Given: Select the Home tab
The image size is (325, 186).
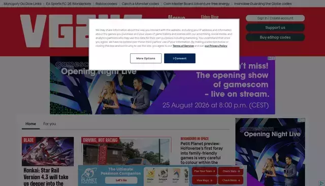Looking at the screenshot, I should [30, 124].
